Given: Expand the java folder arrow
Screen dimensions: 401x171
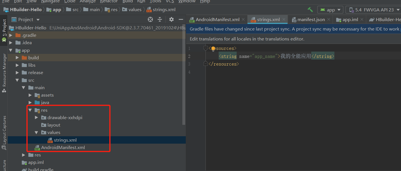Looking at the screenshot, I should point(30,103).
